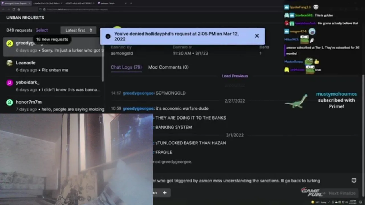Open a new browser tab

(x=131, y=3)
